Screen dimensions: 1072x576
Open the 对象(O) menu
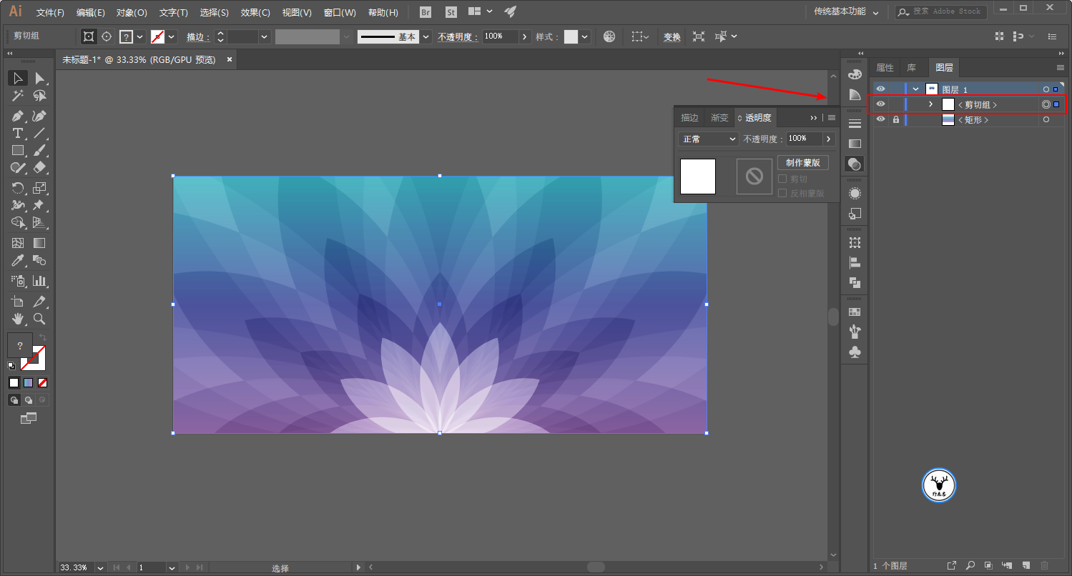132,13
